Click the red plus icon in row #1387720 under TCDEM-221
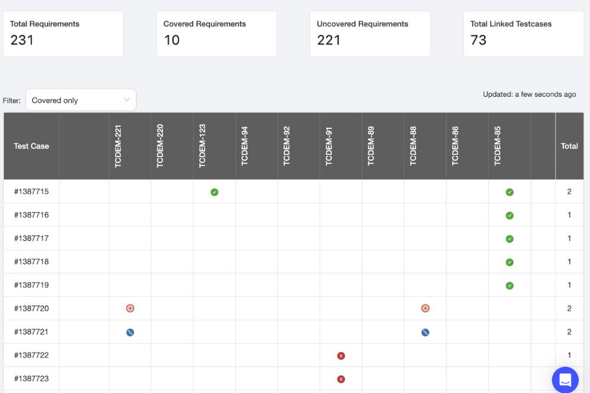The image size is (590, 393). pos(130,308)
